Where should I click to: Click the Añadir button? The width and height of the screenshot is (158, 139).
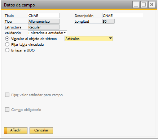[x=16, y=130]
